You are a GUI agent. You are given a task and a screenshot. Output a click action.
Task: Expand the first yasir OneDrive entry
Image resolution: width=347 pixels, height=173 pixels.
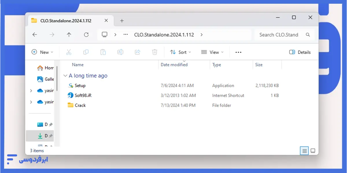[31, 91]
